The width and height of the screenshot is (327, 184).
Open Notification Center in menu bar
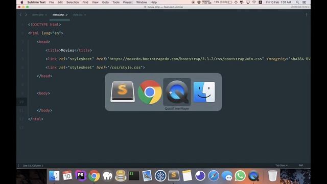point(305,2)
